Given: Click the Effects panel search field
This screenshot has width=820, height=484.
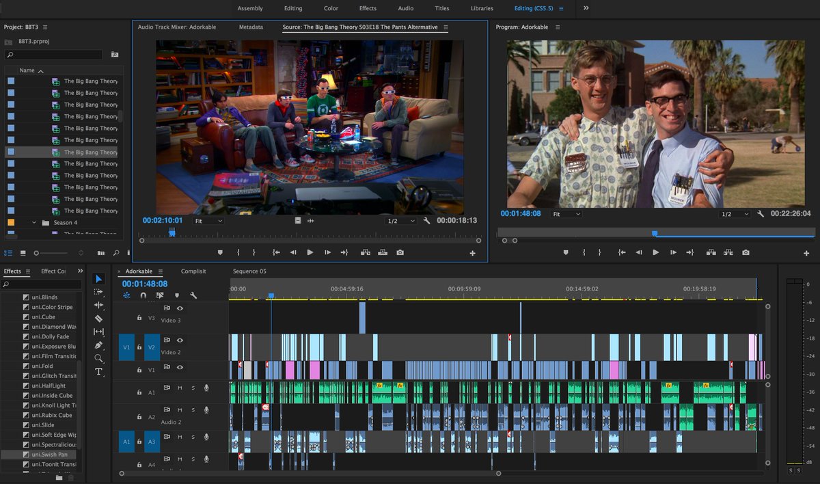Looking at the screenshot, I should click(41, 284).
